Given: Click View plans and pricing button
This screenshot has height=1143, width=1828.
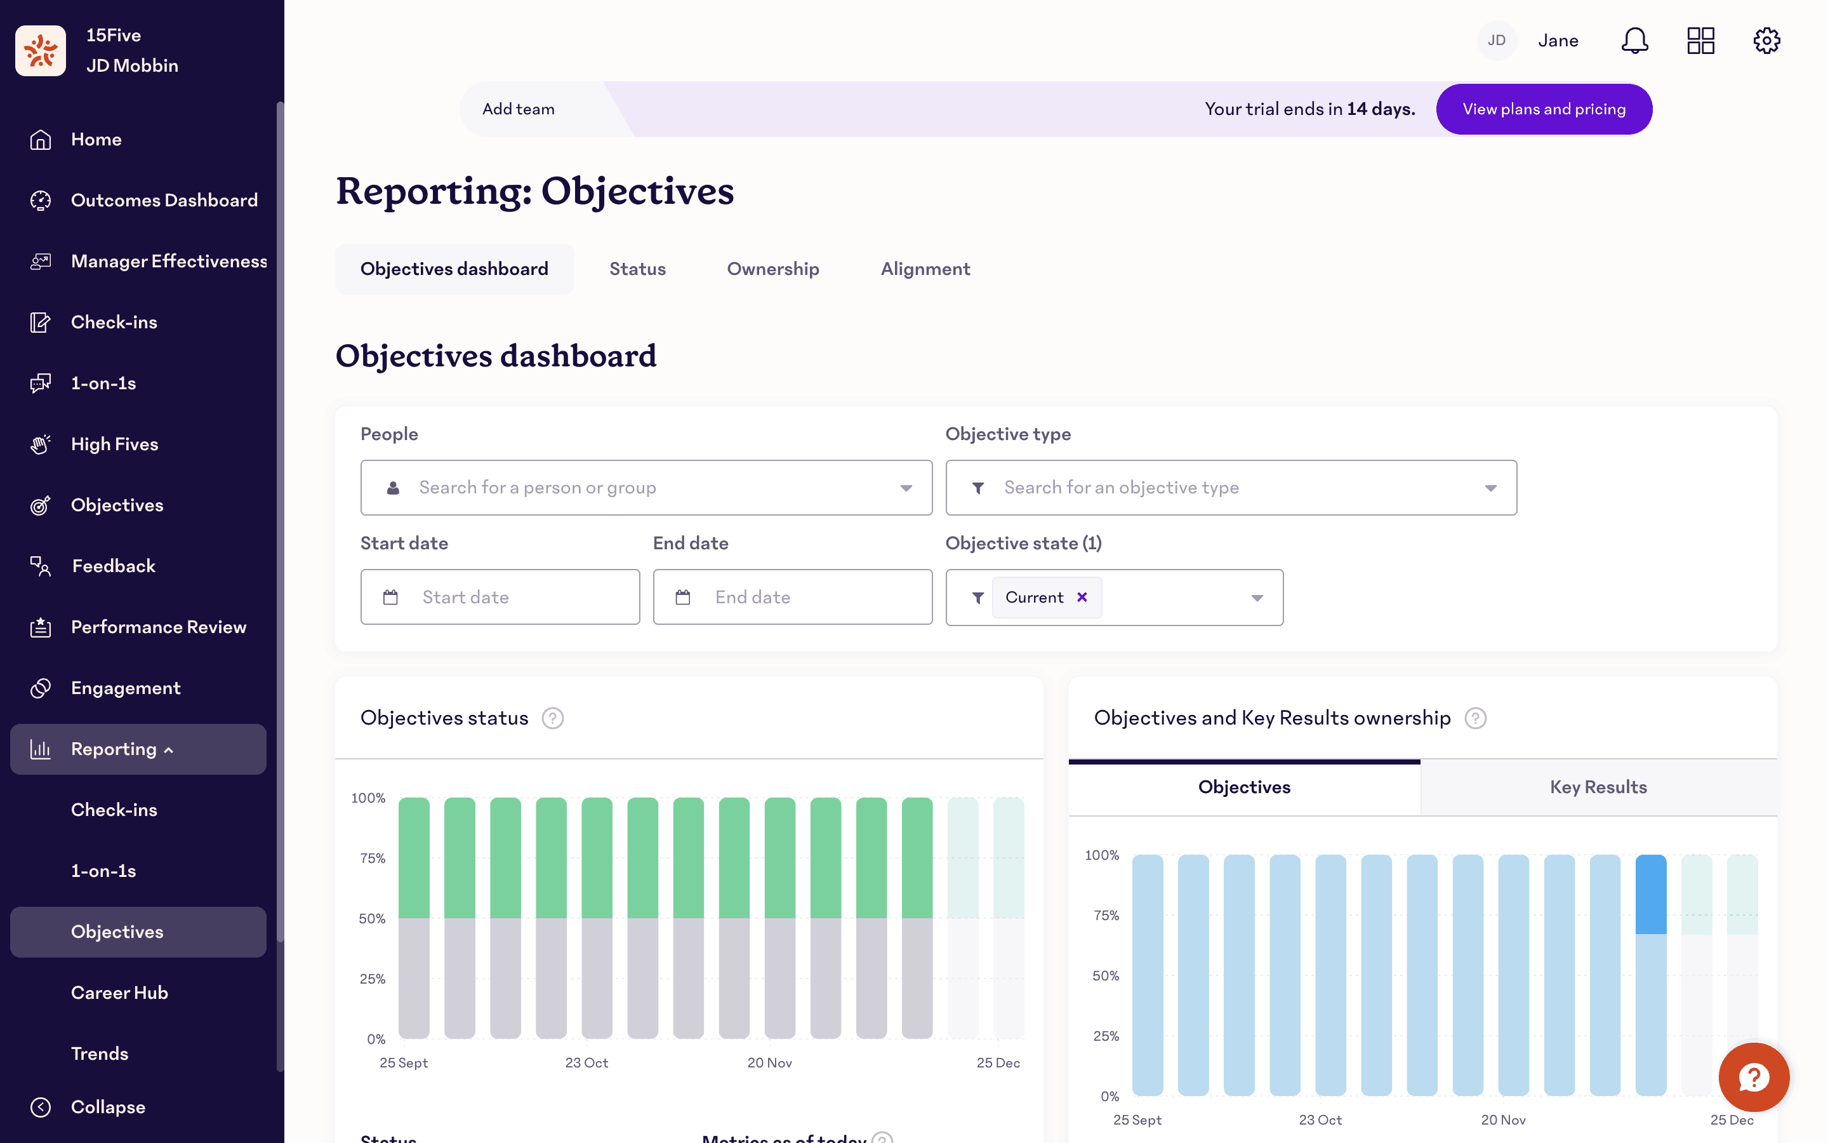Looking at the screenshot, I should 1544,109.
